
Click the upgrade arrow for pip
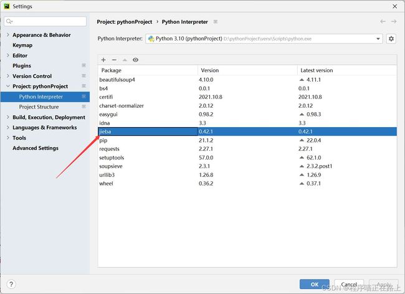coord(302,140)
